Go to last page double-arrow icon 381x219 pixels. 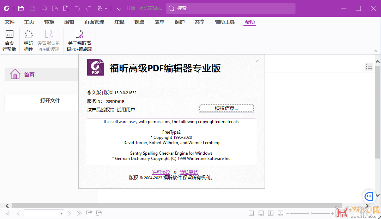(x=79, y=213)
